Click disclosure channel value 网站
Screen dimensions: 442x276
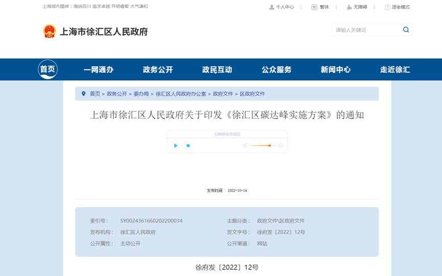click(x=262, y=244)
